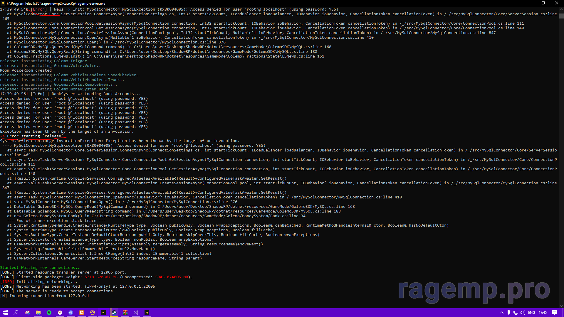This screenshot has height=317, width=564.
Task: Switch the ENG input language indicator
Action: (531, 313)
